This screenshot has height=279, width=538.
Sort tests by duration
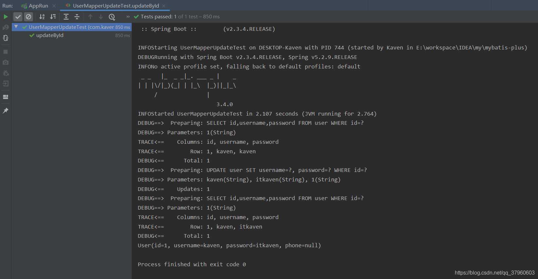point(53,17)
